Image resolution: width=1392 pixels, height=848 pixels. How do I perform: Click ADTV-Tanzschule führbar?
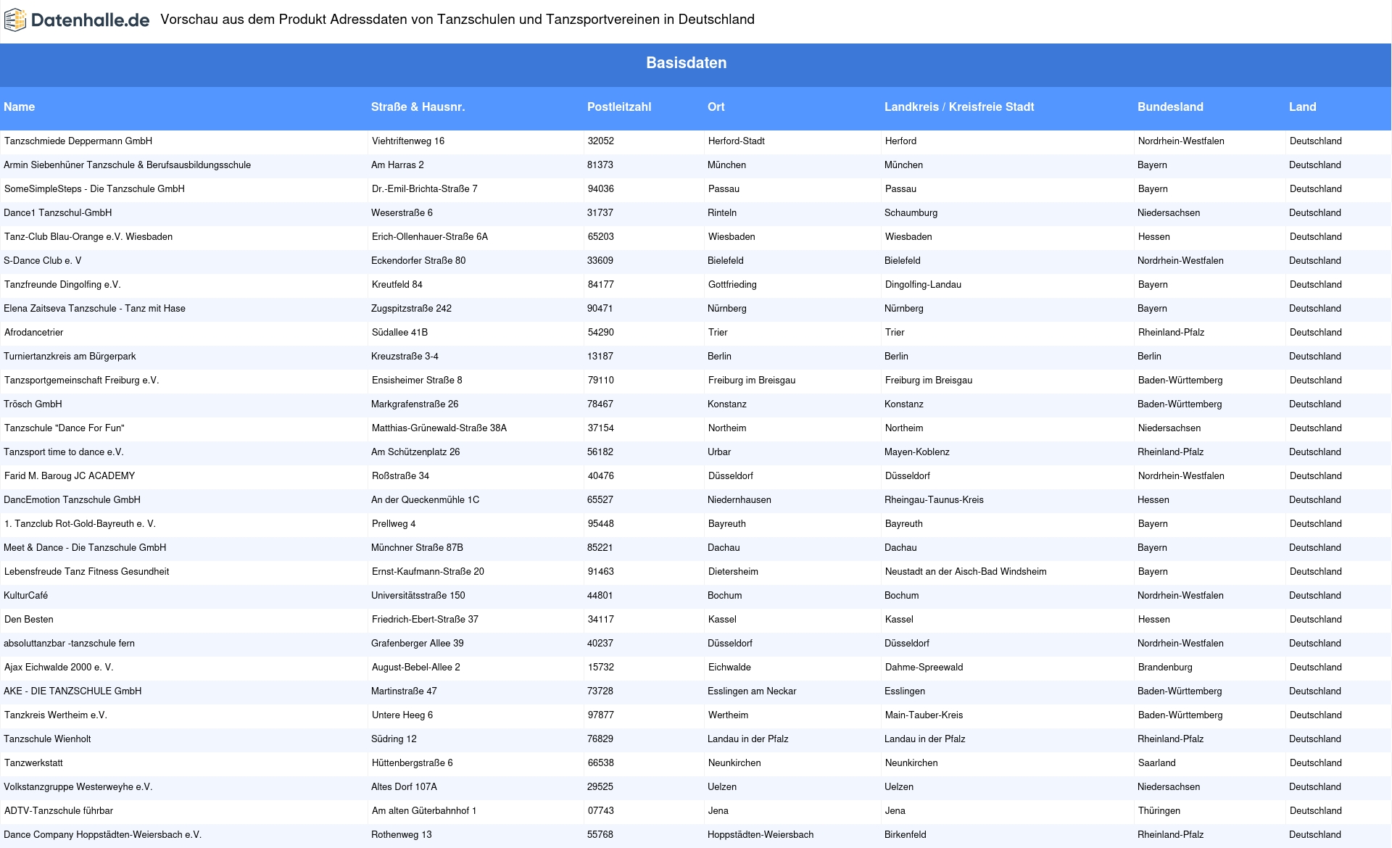pyautogui.click(x=59, y=811)
